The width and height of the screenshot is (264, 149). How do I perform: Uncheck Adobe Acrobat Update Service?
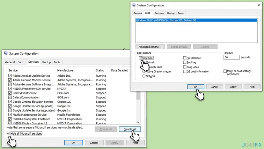[10, 76]
